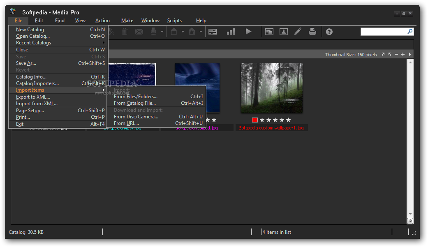The height and width of the screenshot is (247, 428).
Task: Click the up-right arrow beside Thumbnail Size
Action: (x=383, y=54)
